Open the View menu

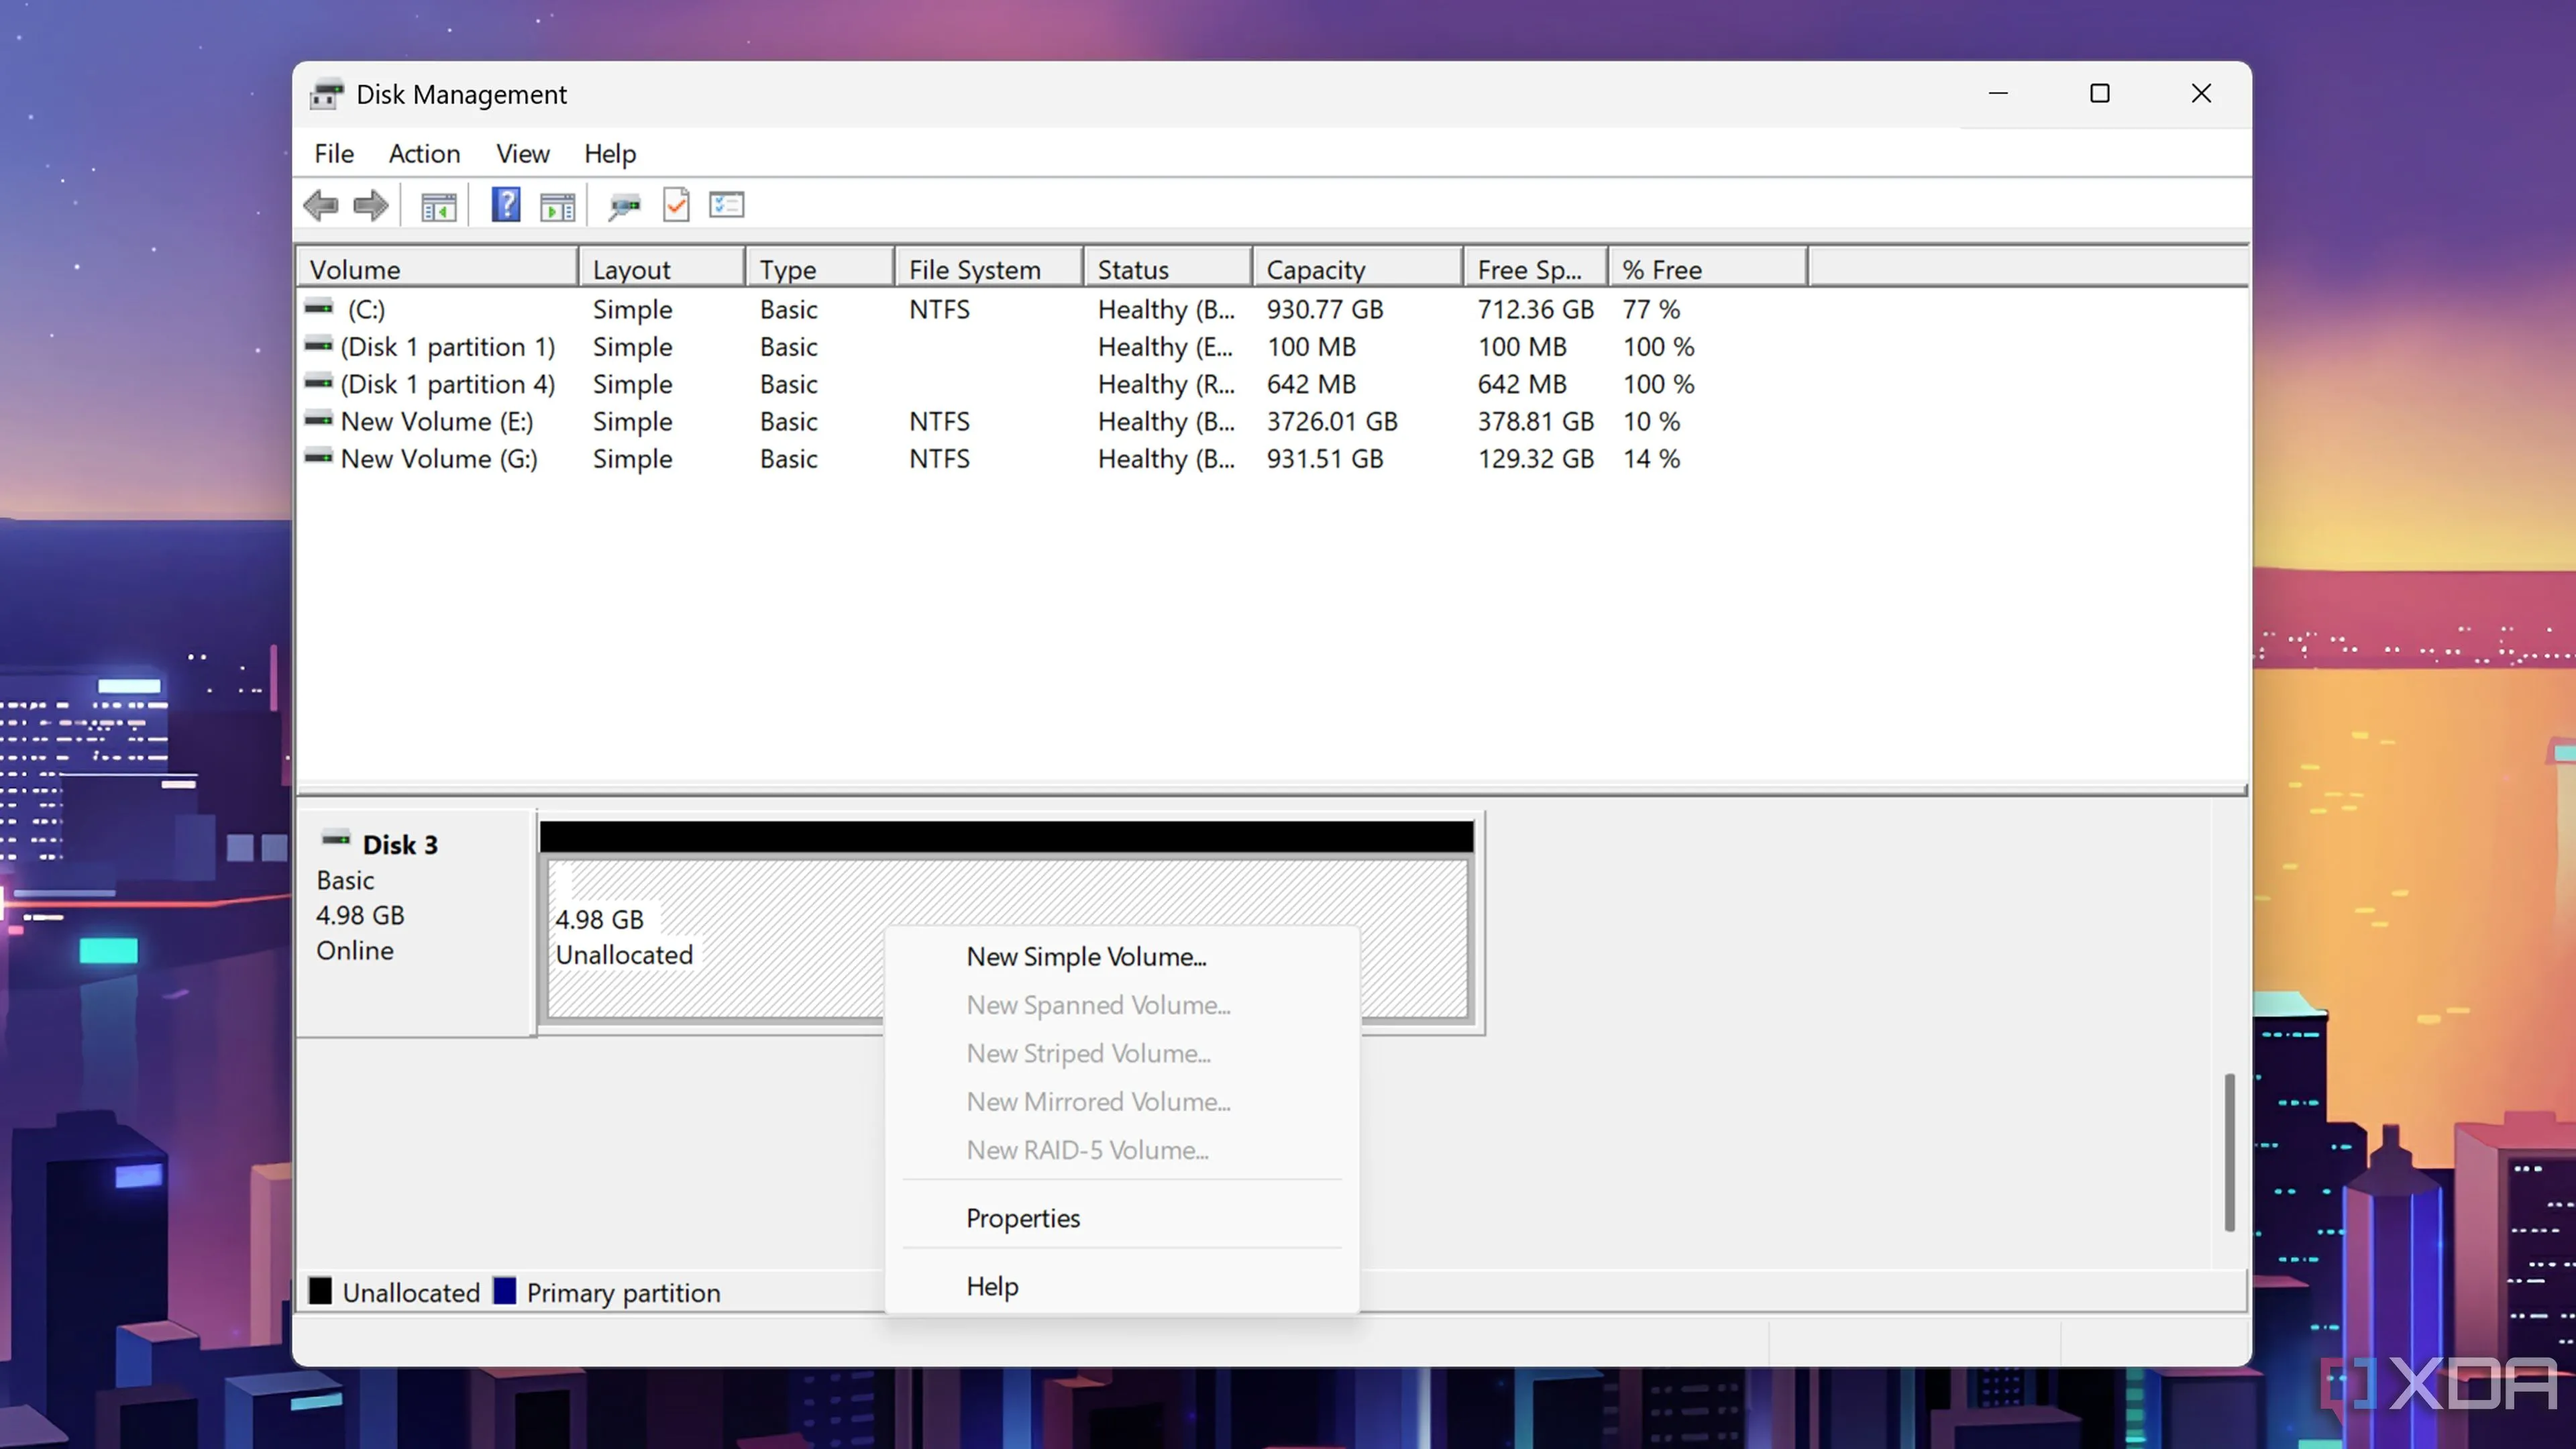pyautogui.click(x=523, y=154)
